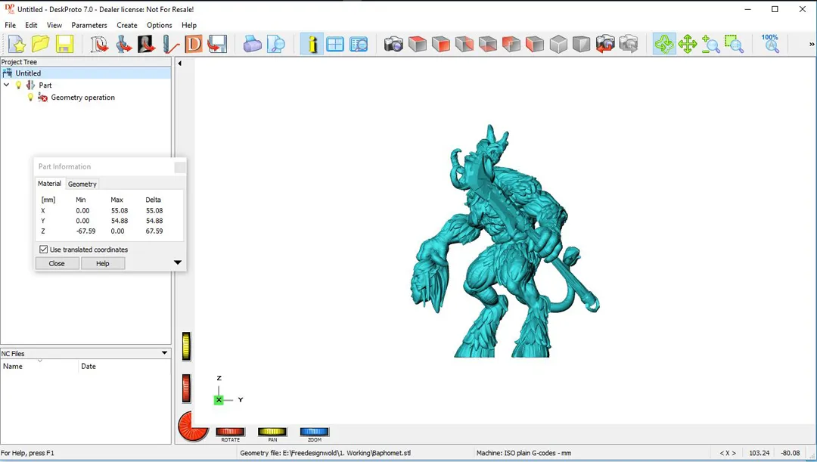Sort NC files by Date column
The height and width of the screenshot is (462, 817).
[x=125, y=366]
